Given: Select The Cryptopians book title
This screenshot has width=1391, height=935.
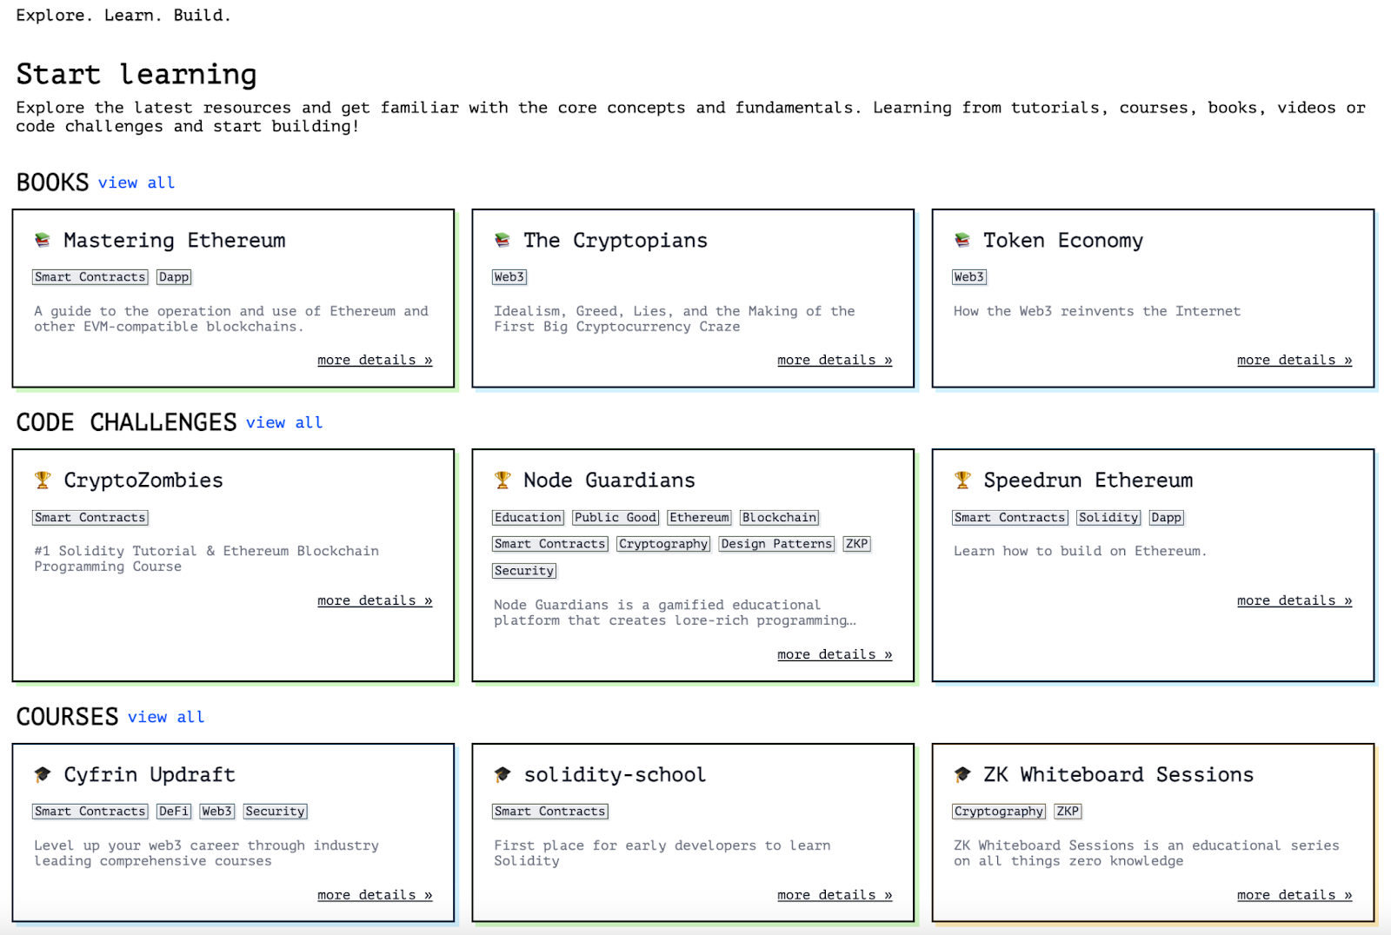Looking at the screenshot, I should click(616, 241).
